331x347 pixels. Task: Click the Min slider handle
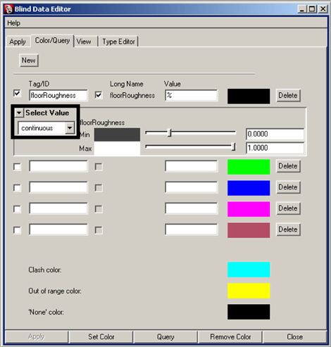click(170, 133)
